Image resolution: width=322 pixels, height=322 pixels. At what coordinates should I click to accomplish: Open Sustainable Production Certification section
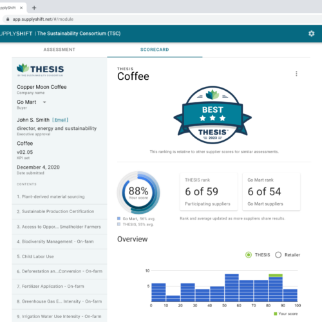click(x=59, y=211)
